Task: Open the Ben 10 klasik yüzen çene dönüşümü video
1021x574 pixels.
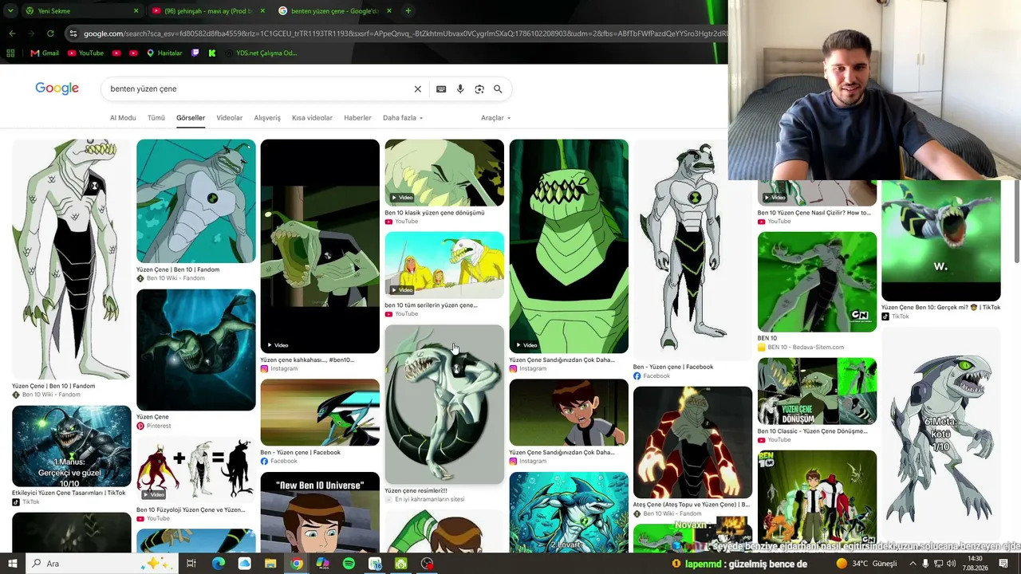Action: point(444,173)
